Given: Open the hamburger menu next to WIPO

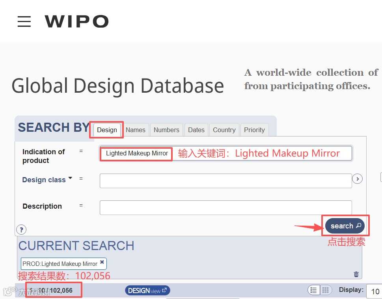Looking at the screenshot, I should [x=24, y=21].
